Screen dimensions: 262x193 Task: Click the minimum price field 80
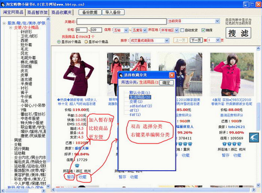(x=81, y=30)
